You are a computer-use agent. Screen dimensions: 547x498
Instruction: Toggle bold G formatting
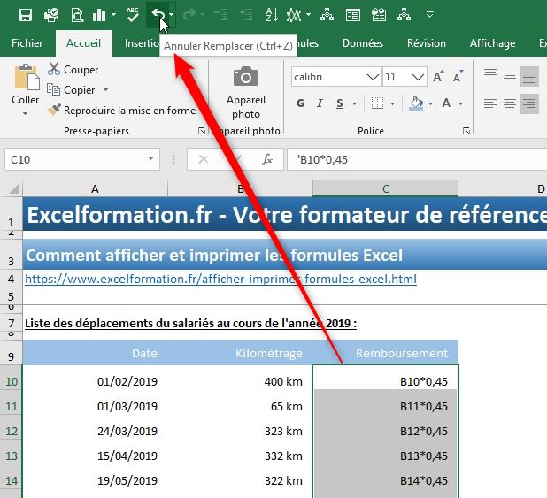pyautogui.click(x=300, y=103)
